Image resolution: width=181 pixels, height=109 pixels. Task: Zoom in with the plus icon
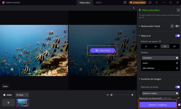(x=132, y=95)
